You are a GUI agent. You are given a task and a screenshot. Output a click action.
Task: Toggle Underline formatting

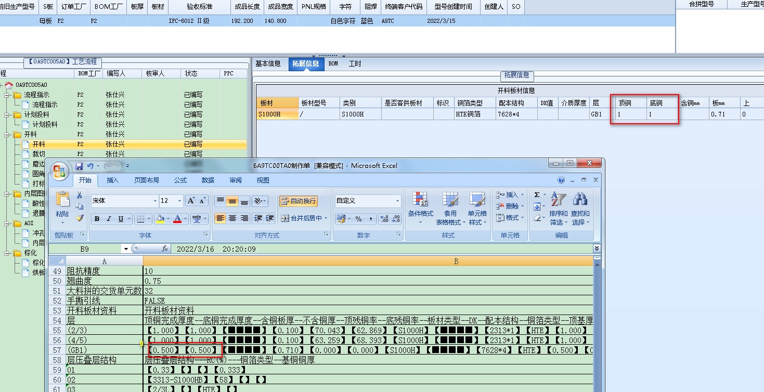[121, 219]
